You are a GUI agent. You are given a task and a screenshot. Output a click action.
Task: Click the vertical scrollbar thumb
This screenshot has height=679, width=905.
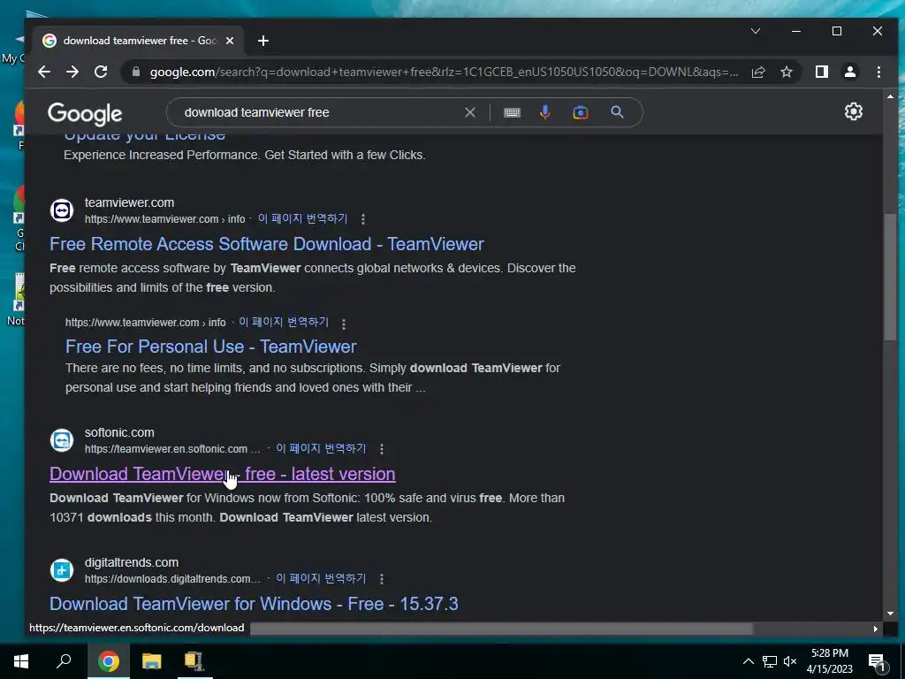pyautogui.click(x=891, y=278)
